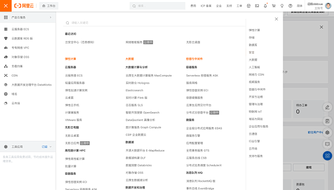This screenshot has width=334, height=190.
Task: Open 云安全中心（态势感知） recent item
Action: coord(80,42)
